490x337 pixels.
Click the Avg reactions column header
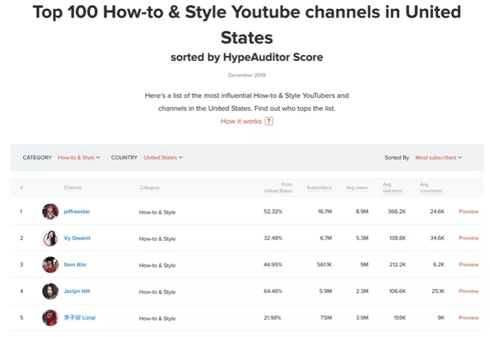click(x=392, y=188)
